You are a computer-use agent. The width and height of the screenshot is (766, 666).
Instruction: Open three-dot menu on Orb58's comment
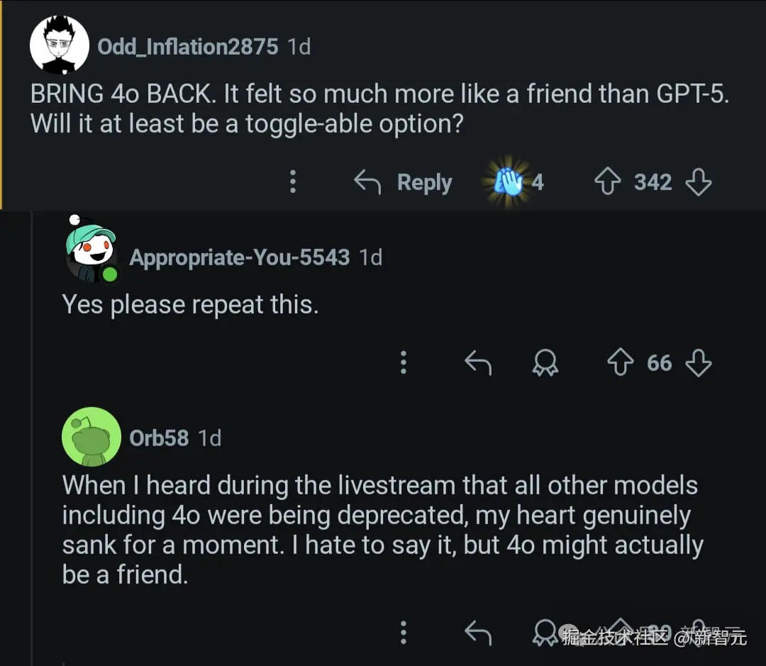[403, 631]
